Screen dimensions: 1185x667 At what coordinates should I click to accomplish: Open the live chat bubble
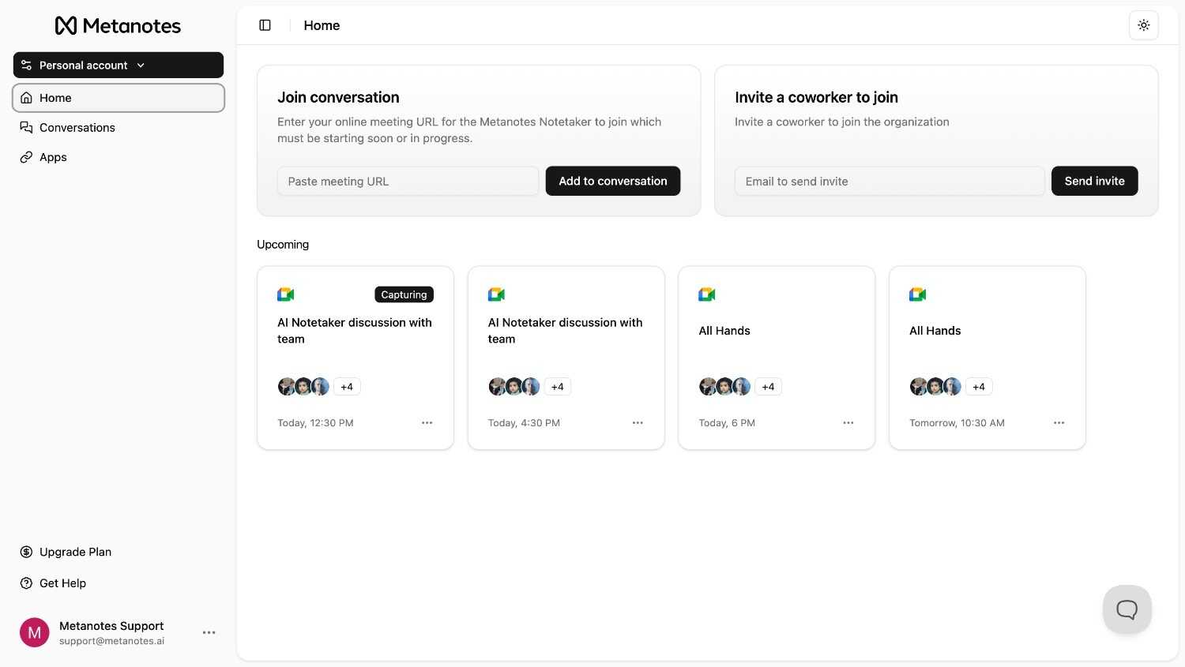(1126, 609)
